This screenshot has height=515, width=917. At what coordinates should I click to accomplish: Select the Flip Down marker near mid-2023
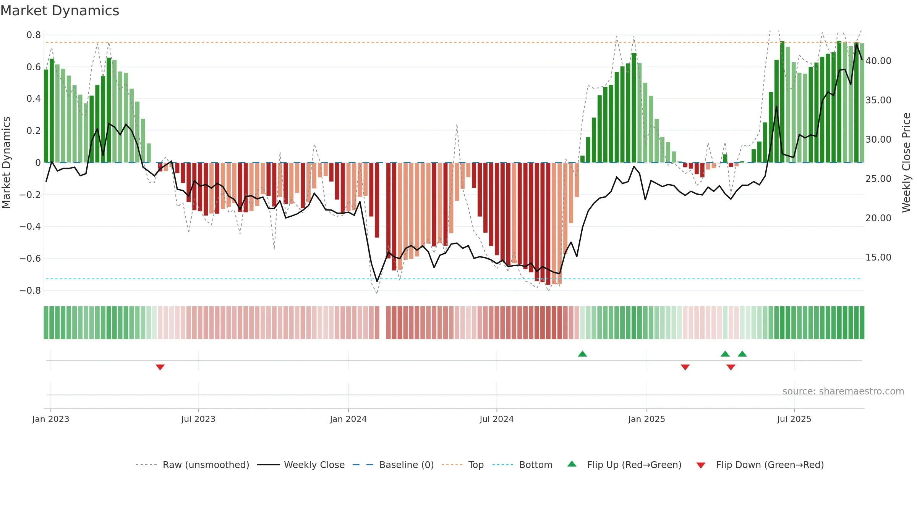(160, 367)
